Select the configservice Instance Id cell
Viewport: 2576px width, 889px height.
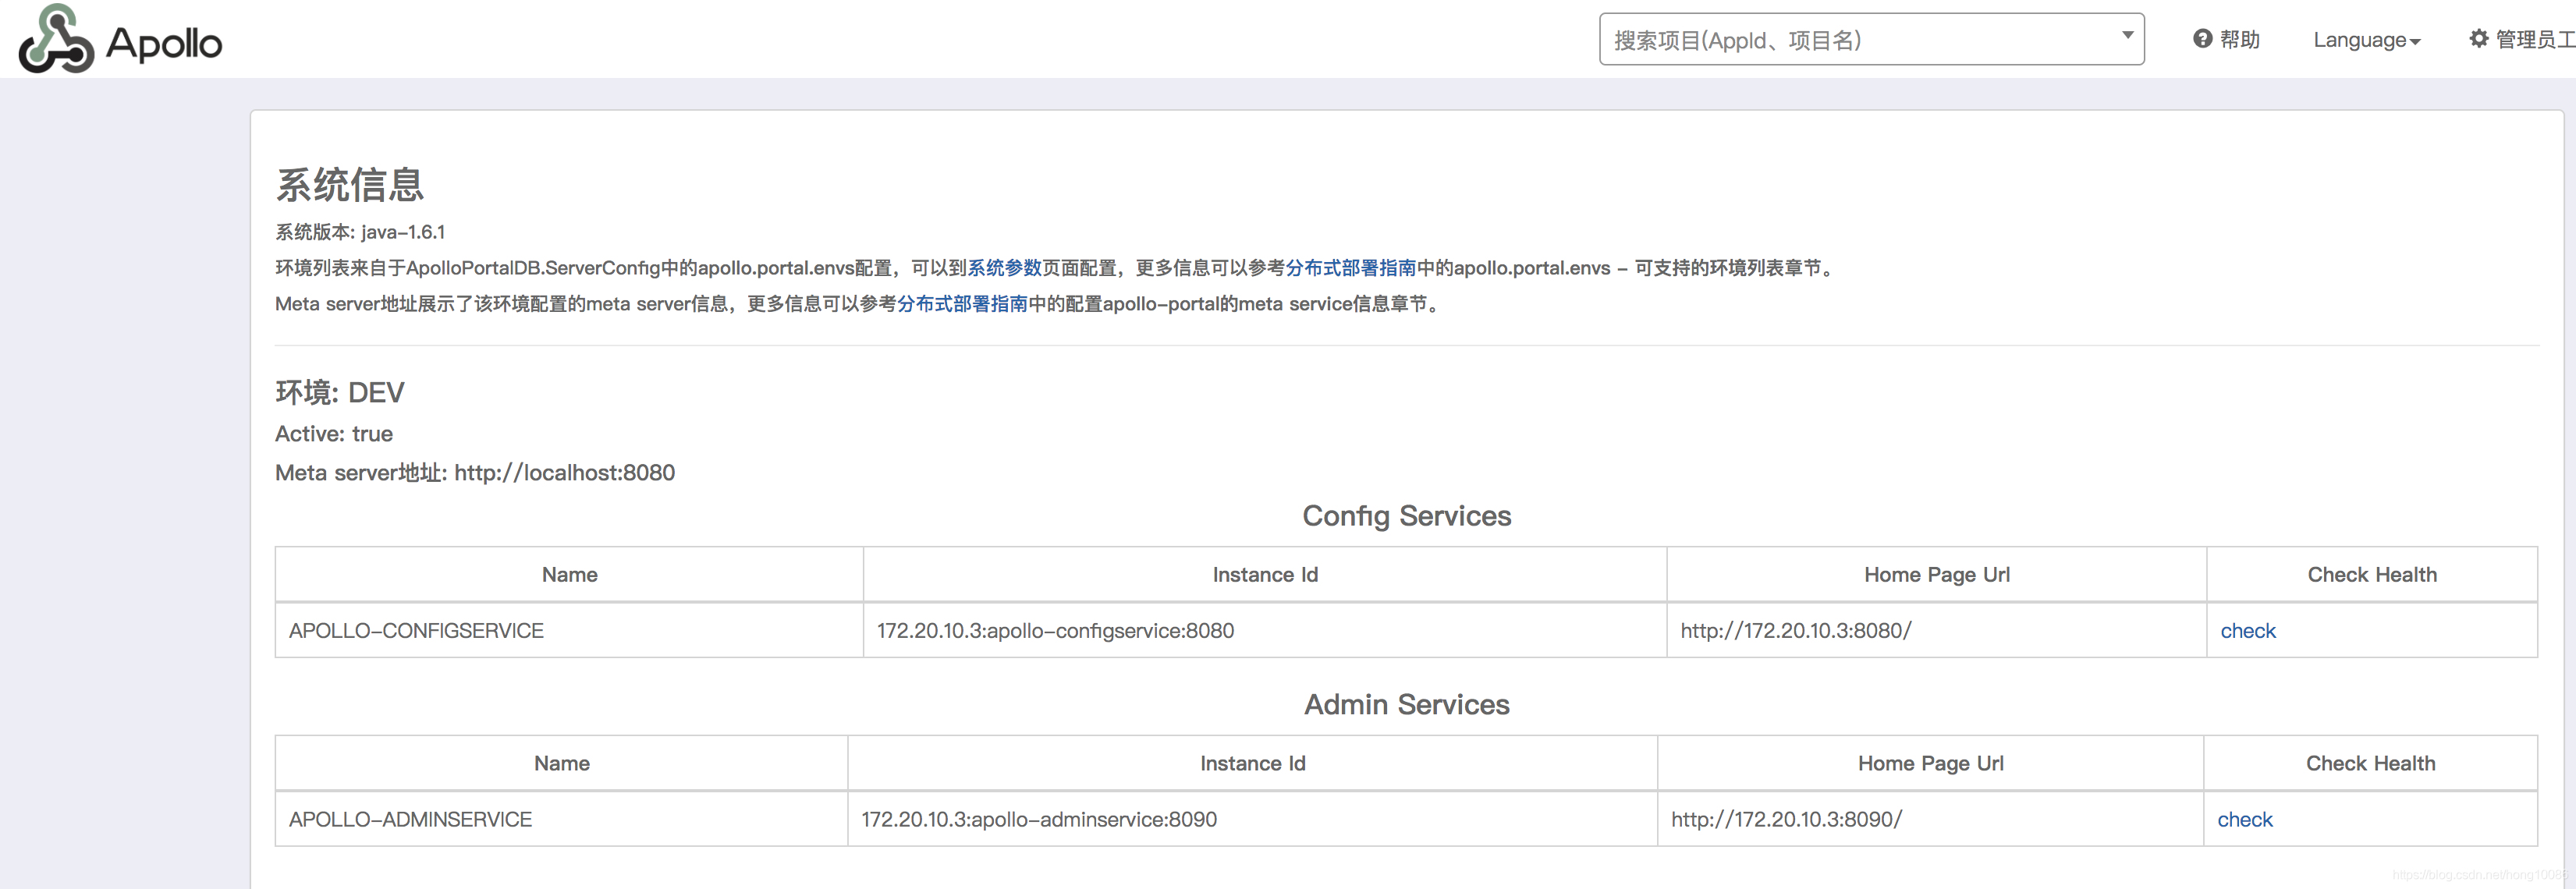click(1055, 631)
